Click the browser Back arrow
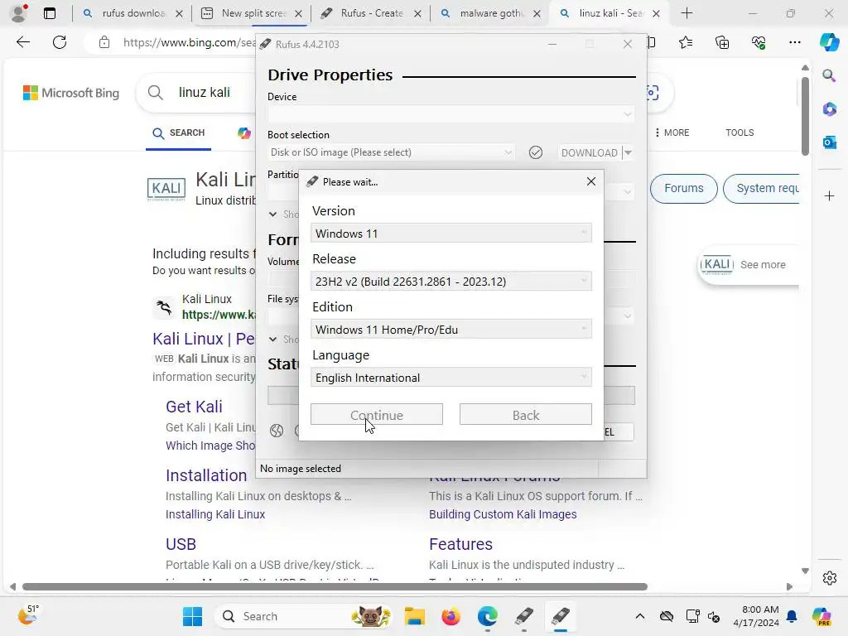The height and width of the screenshot is (636, 848). coord(22,42)
